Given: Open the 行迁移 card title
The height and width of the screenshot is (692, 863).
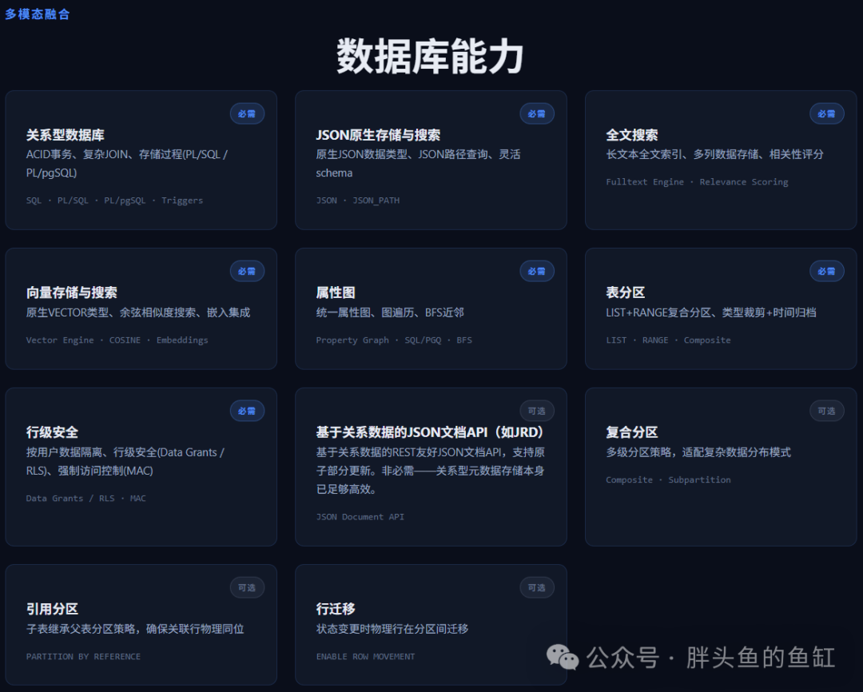Looking at the screenshot, I should click(x=336, y=609).
